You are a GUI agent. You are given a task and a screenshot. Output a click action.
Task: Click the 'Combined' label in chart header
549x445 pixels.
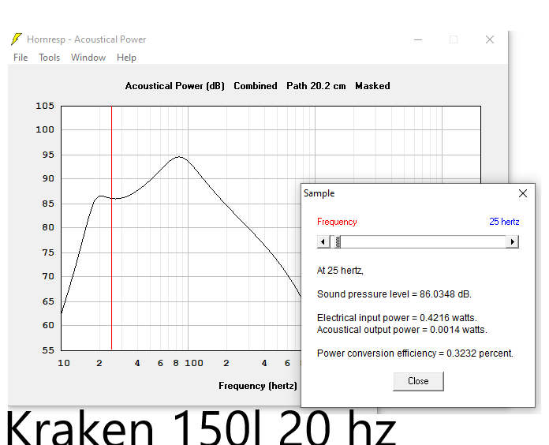(256, 86)
